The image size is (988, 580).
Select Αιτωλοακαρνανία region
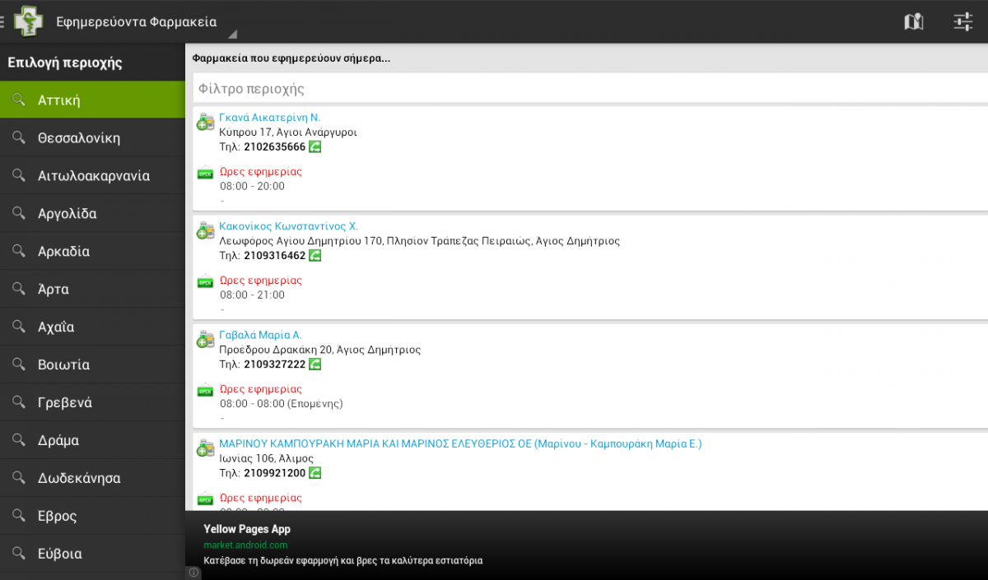click(92, 175)
